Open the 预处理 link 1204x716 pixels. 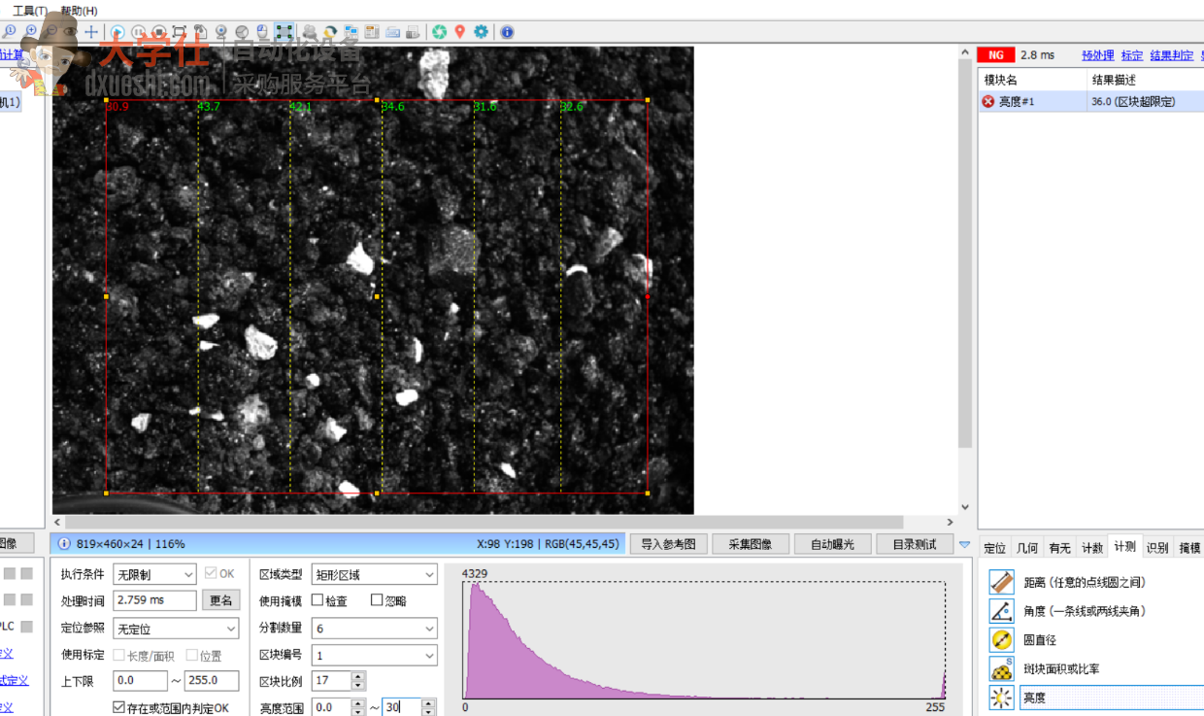click(x=1098, y=55)
